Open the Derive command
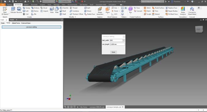Image resolution: width=207 pixels, height=112 pixels. tap(35, 11)
